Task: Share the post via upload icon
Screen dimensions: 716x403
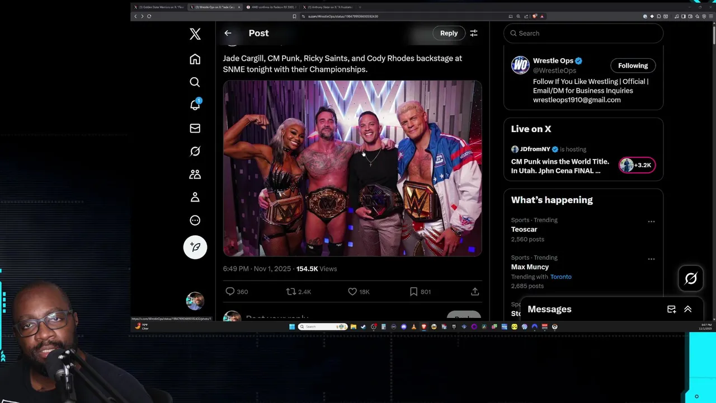Action: (475, 292)
